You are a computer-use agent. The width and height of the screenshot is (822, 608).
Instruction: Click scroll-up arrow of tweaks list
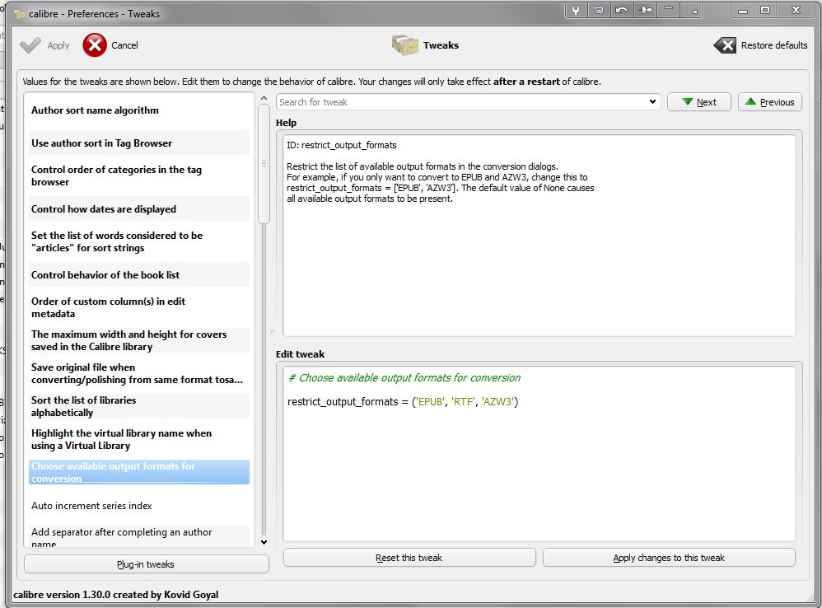coord(264,98)
